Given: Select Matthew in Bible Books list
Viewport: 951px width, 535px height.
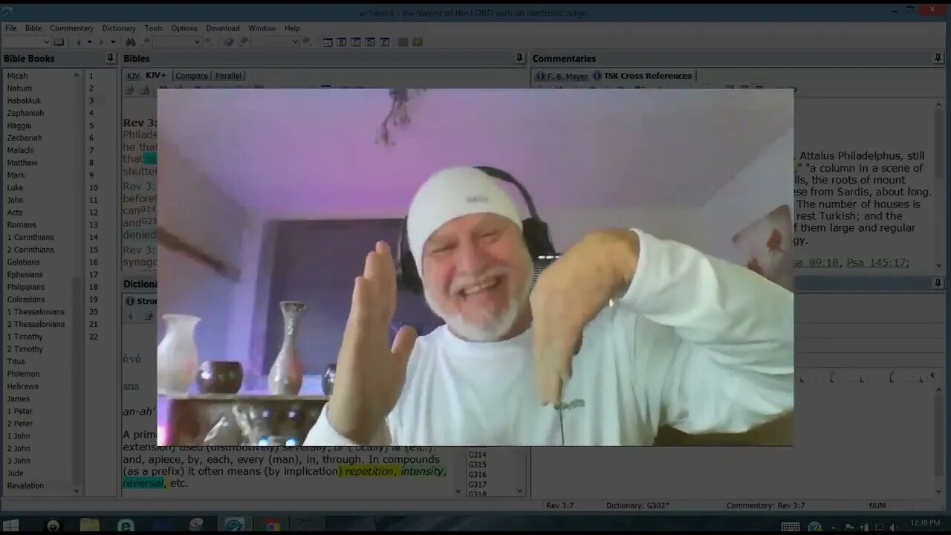Looking at the screenshot, I should (x=22, y=163).
